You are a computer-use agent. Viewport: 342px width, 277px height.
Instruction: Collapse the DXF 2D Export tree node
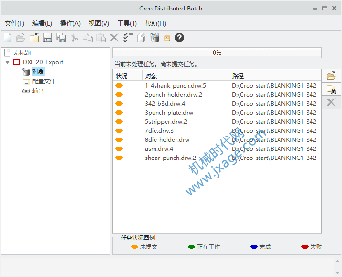coord(8,62)
